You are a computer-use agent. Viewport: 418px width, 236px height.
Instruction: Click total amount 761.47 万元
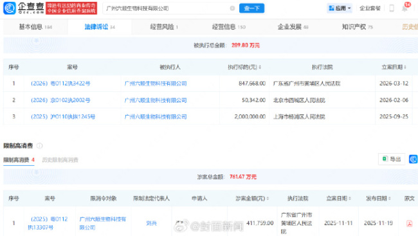pyautogui.click(x=242, y=177)
